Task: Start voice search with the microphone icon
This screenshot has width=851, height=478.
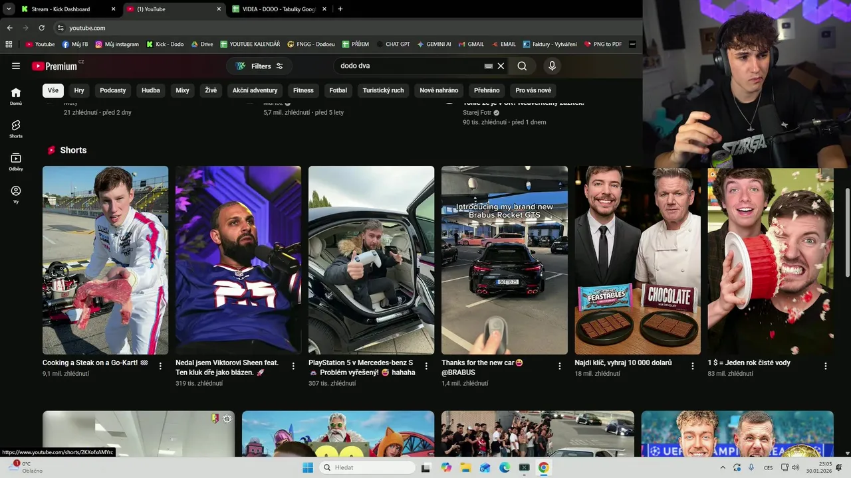Action: tap(552, 66)
